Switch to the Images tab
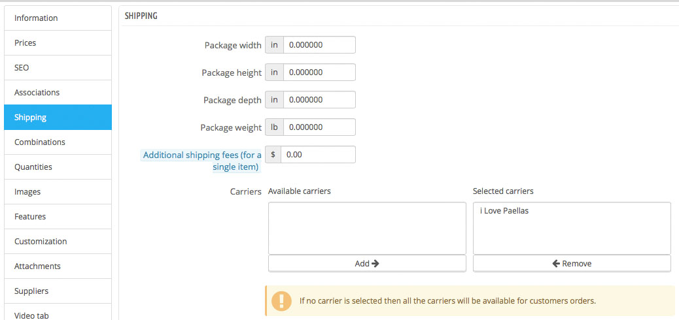 pos(58,191)
